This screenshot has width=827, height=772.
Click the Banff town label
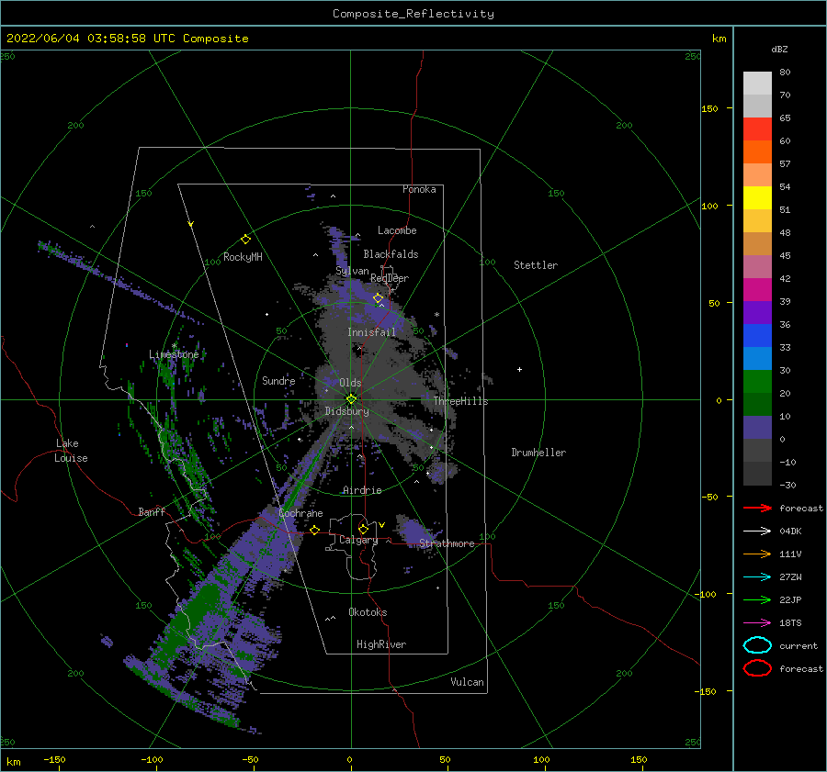(152, 511)
